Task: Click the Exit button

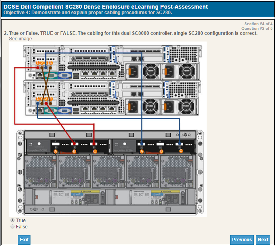Action: 24,240
